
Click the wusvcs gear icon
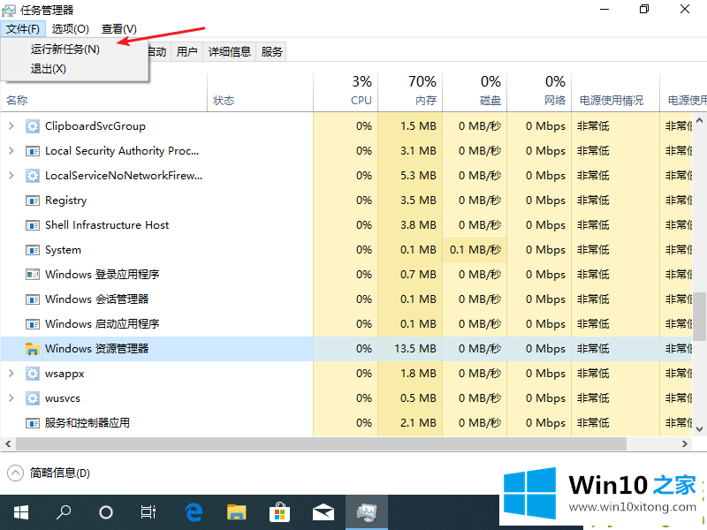coord(32,398)
